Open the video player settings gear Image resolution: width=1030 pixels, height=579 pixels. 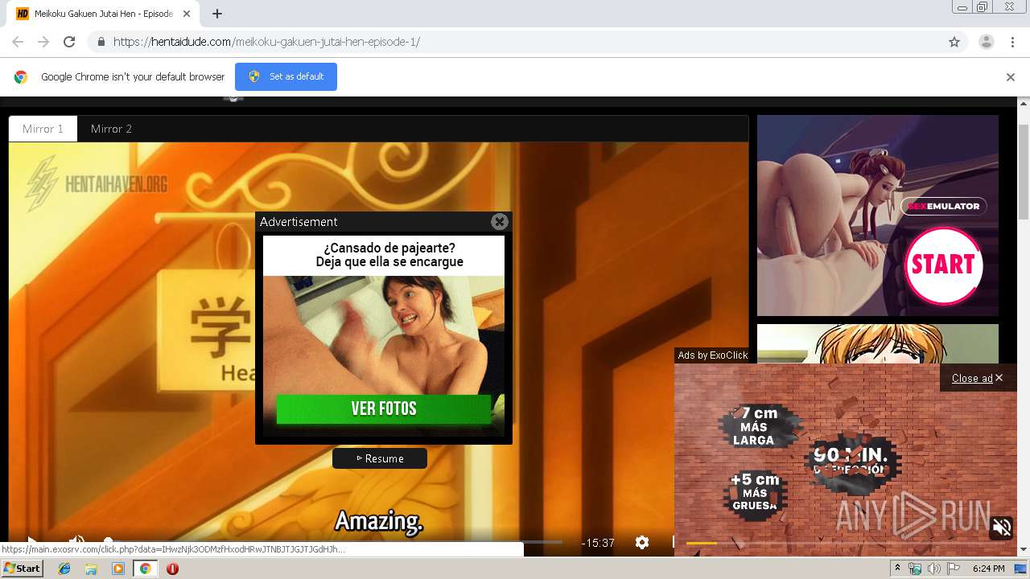[x=642, y=542]
